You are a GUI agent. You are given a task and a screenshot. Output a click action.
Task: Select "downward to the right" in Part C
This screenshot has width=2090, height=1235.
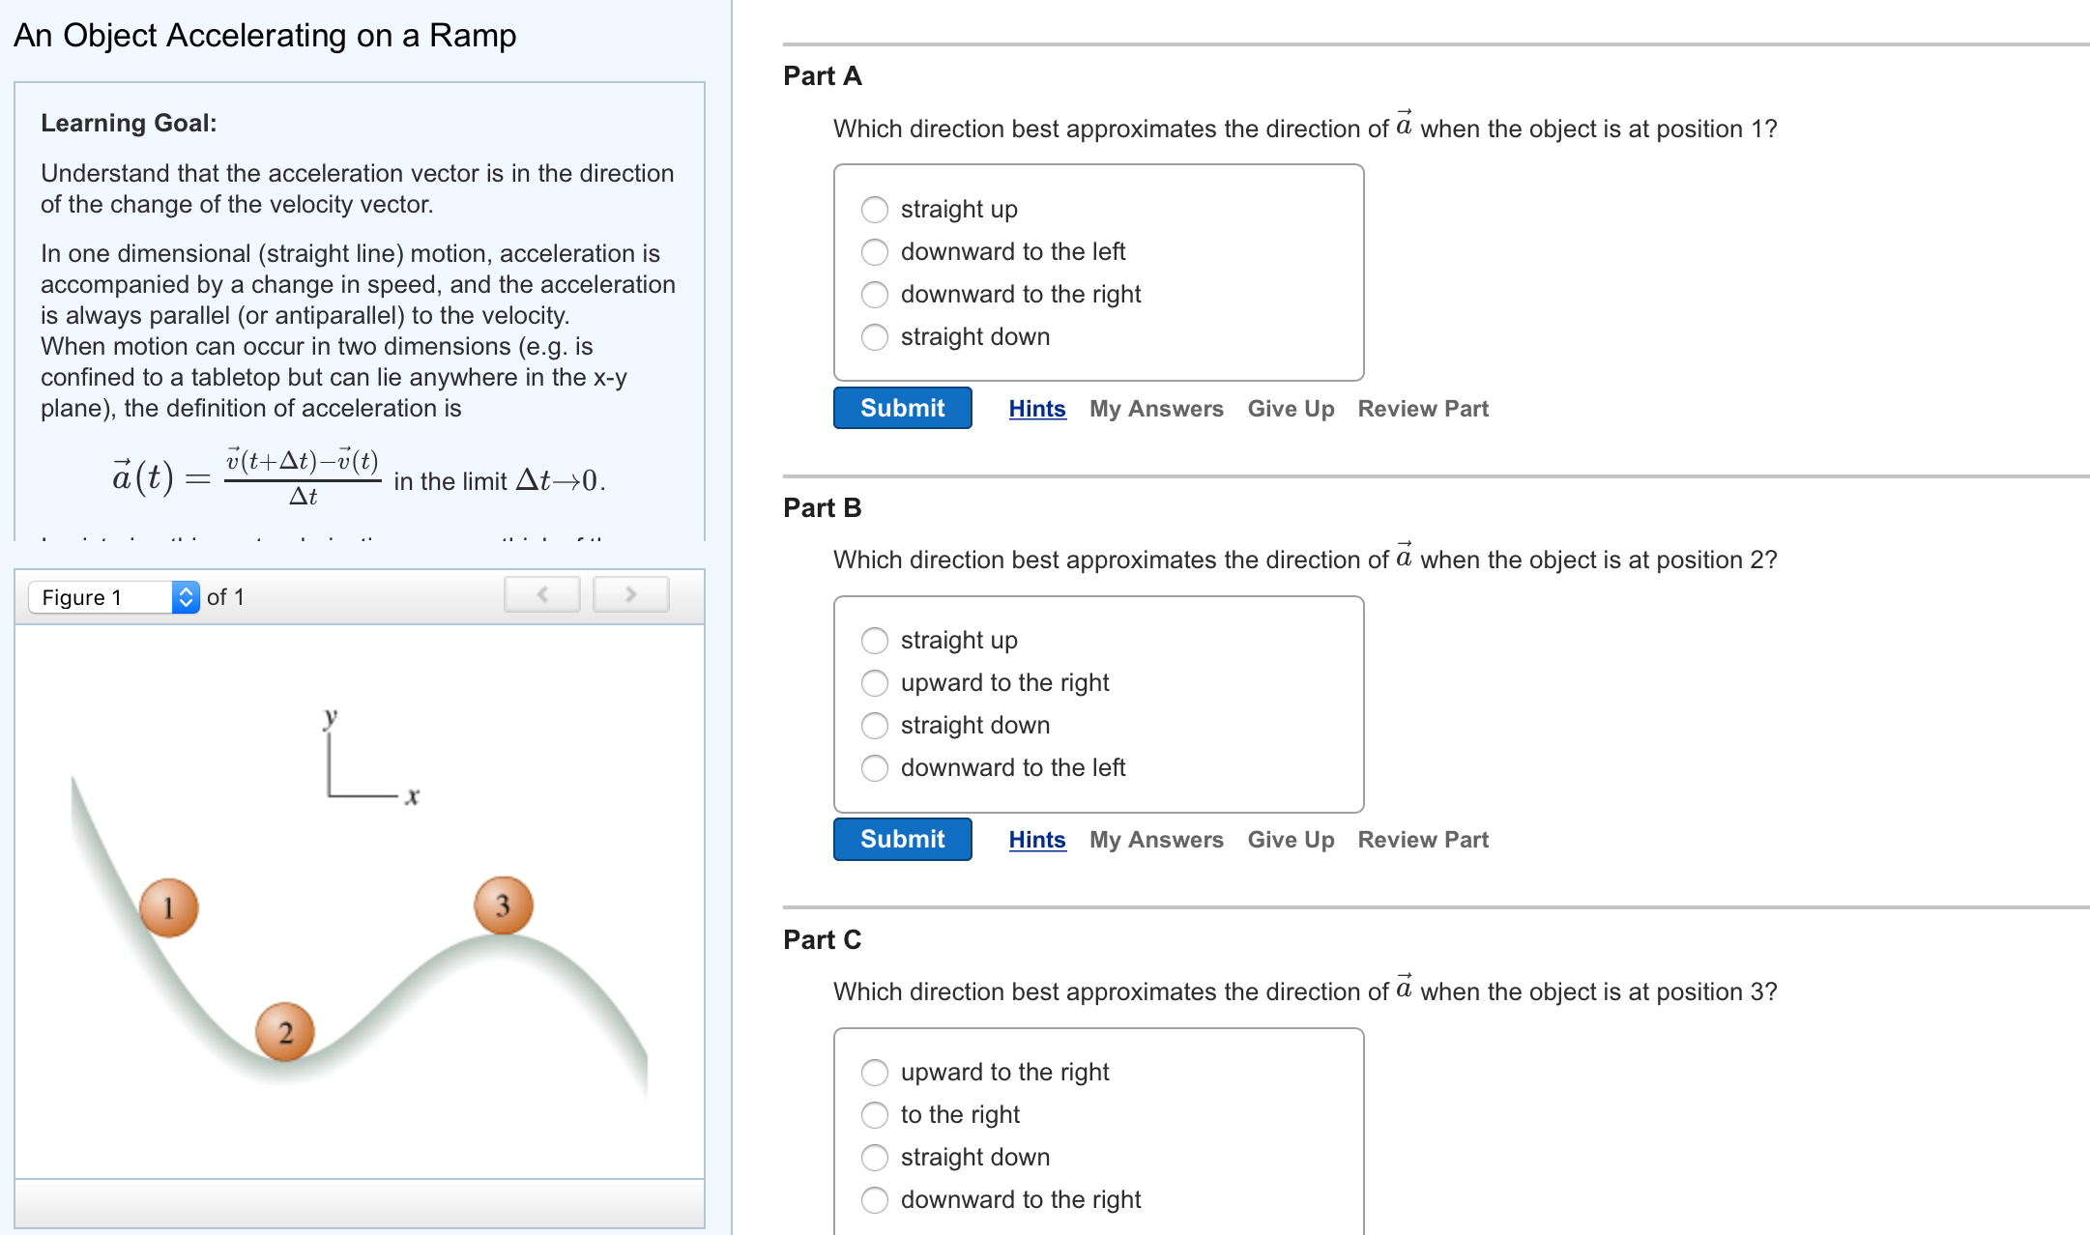[x=874, y=1200]
